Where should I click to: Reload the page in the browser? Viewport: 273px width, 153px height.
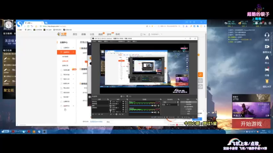[x=28, y=26]
